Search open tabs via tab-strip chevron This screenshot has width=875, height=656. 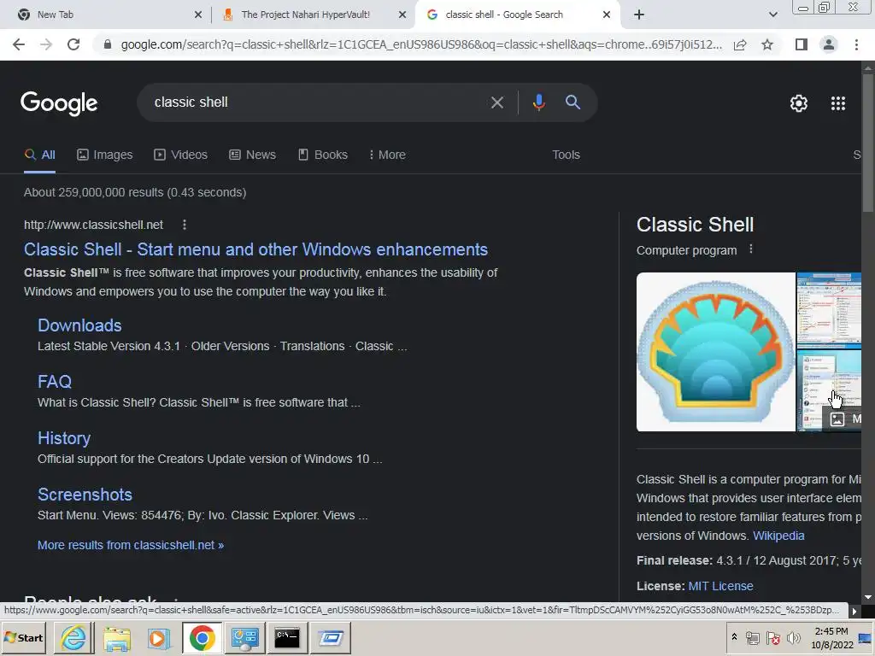(x=772, y=15)
